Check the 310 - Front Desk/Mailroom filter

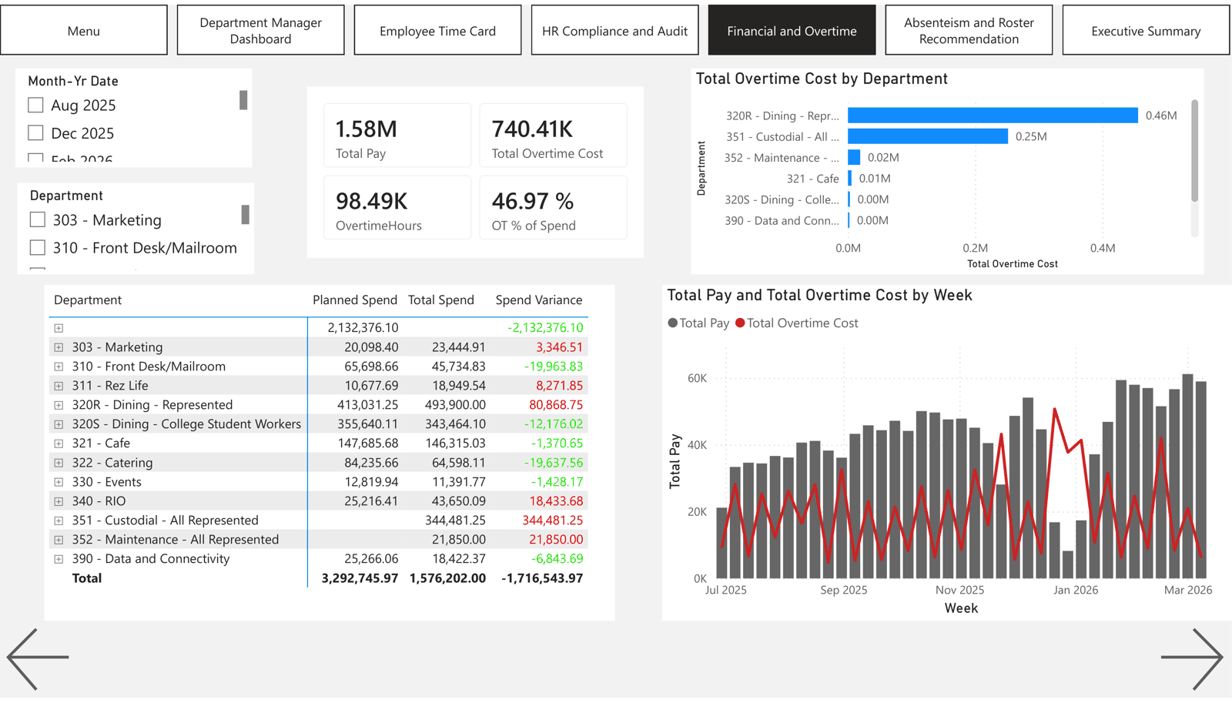(x=37, y=247)
